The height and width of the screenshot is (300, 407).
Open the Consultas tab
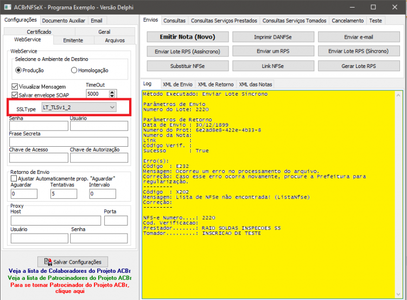click(x=174, y=21)
